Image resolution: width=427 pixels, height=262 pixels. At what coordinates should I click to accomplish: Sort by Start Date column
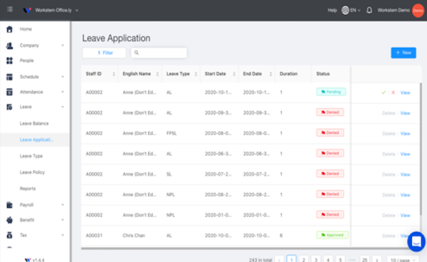234,74
